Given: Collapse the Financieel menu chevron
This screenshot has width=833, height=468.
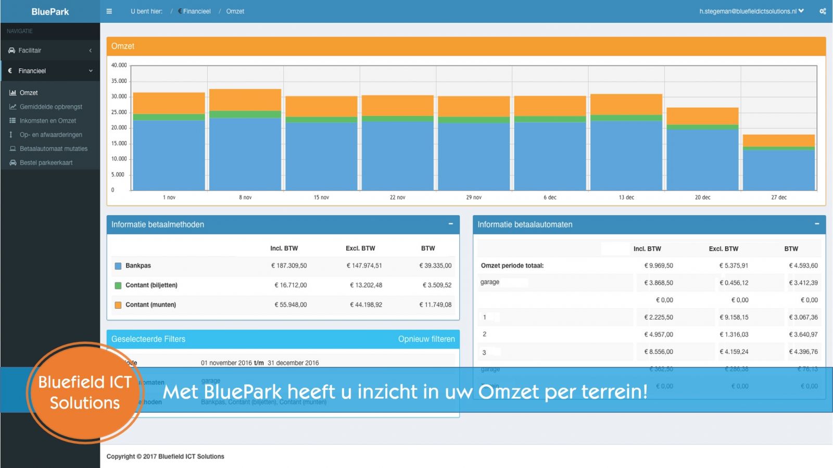Looking at the screenshot, I should [x=91, y=71].
